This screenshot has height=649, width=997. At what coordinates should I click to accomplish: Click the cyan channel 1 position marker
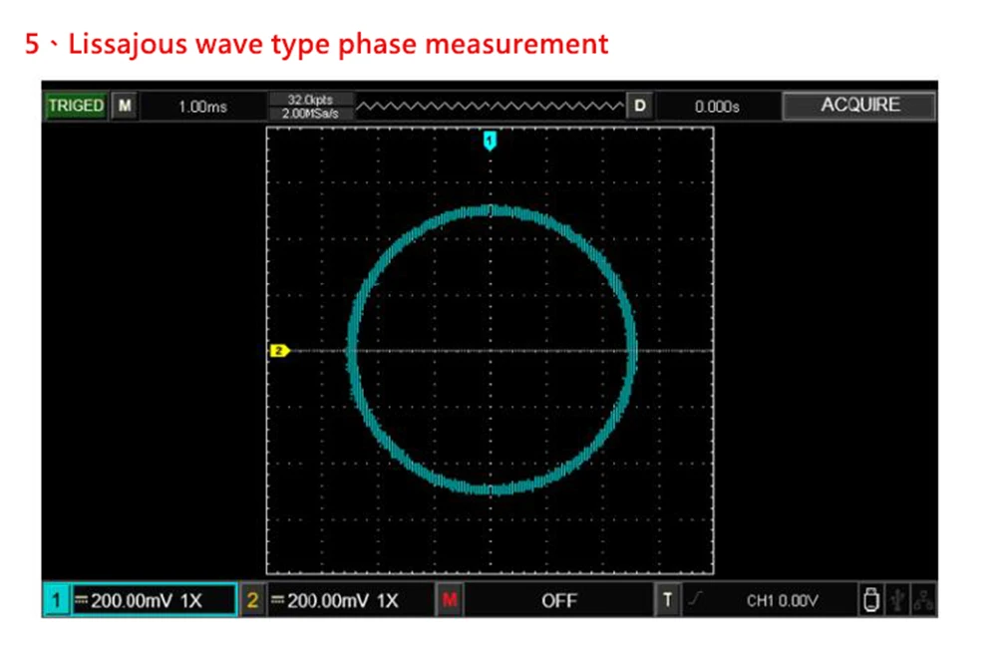pyautogui.click(x=490, y=140)
